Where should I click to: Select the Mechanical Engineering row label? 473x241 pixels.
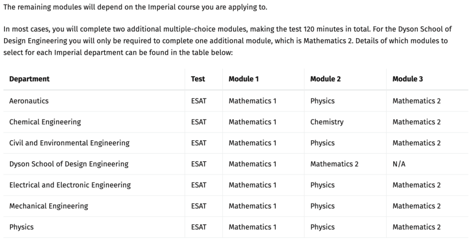coord(49,206)
